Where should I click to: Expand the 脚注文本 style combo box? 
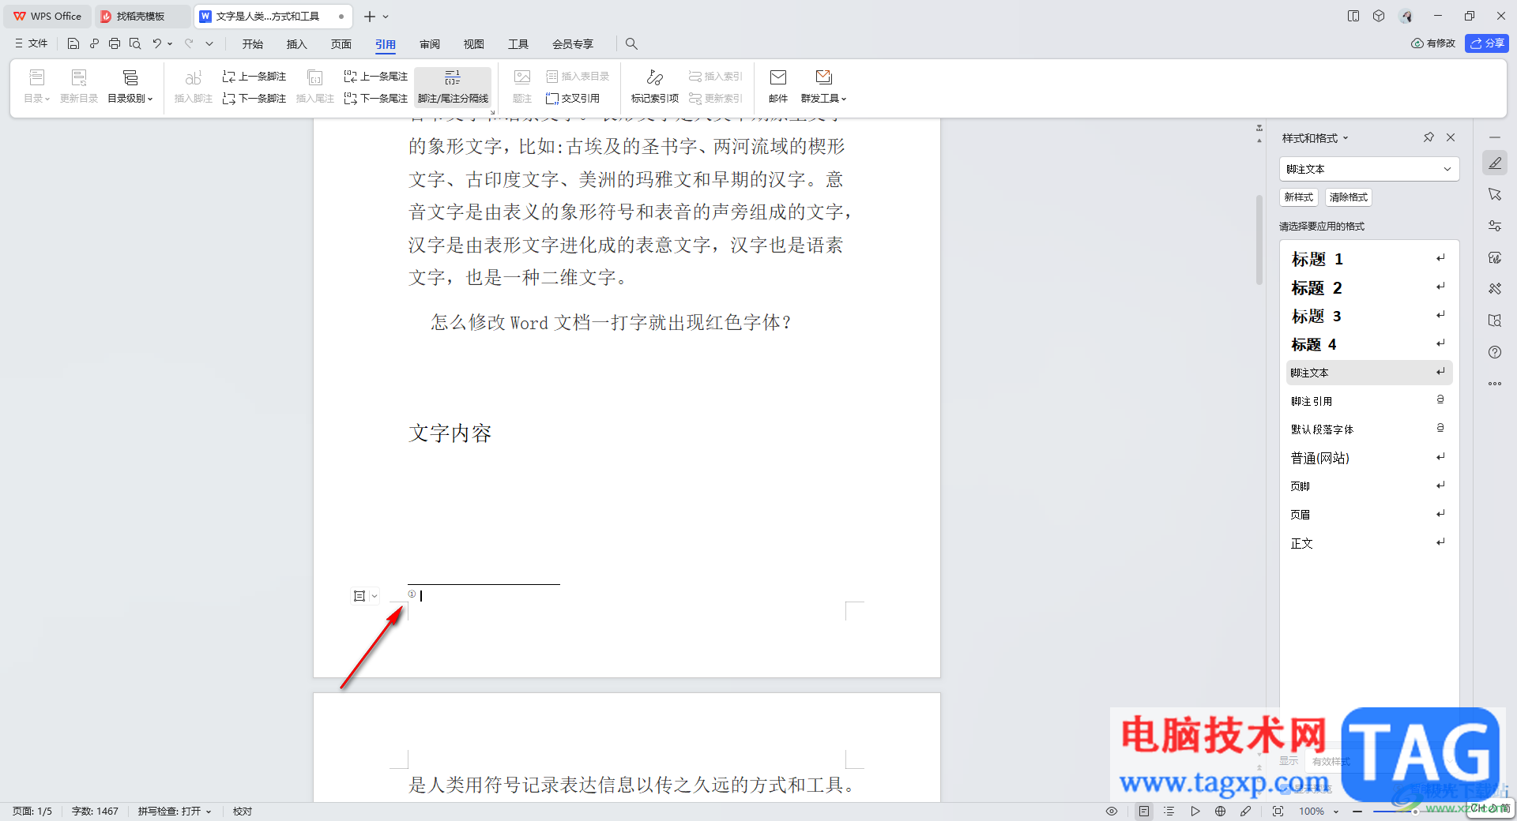coord(1369,169)
